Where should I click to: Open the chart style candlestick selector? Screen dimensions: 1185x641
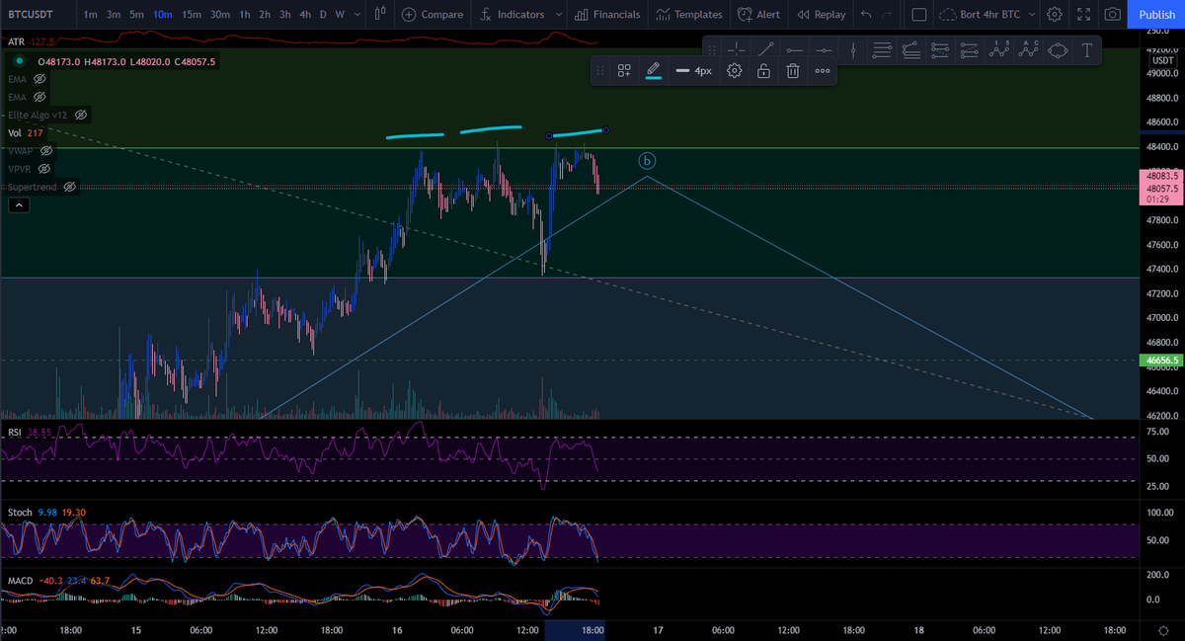pyautogui.click(x=380, y=14)
